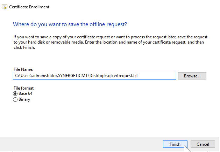The height and width of the screenshot is (152, 220).
Task: Click the Certificate Enrollment title icon
Action: pyautogui.click(x=5, y=7)
